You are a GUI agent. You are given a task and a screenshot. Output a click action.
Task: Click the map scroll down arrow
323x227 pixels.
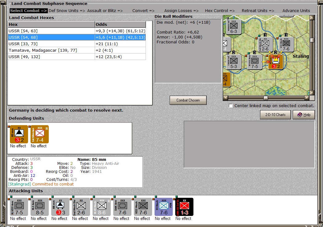tap(312, 93)
